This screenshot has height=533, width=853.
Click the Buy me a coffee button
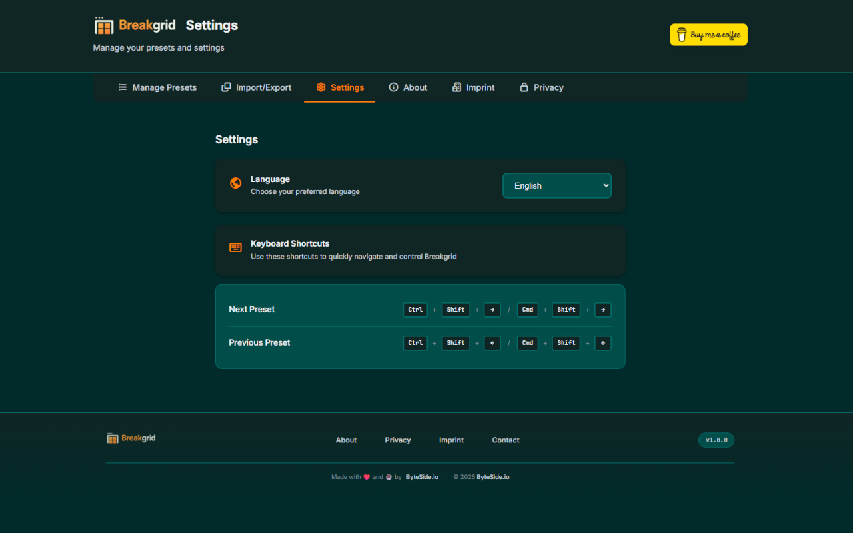tap(708, 34)
